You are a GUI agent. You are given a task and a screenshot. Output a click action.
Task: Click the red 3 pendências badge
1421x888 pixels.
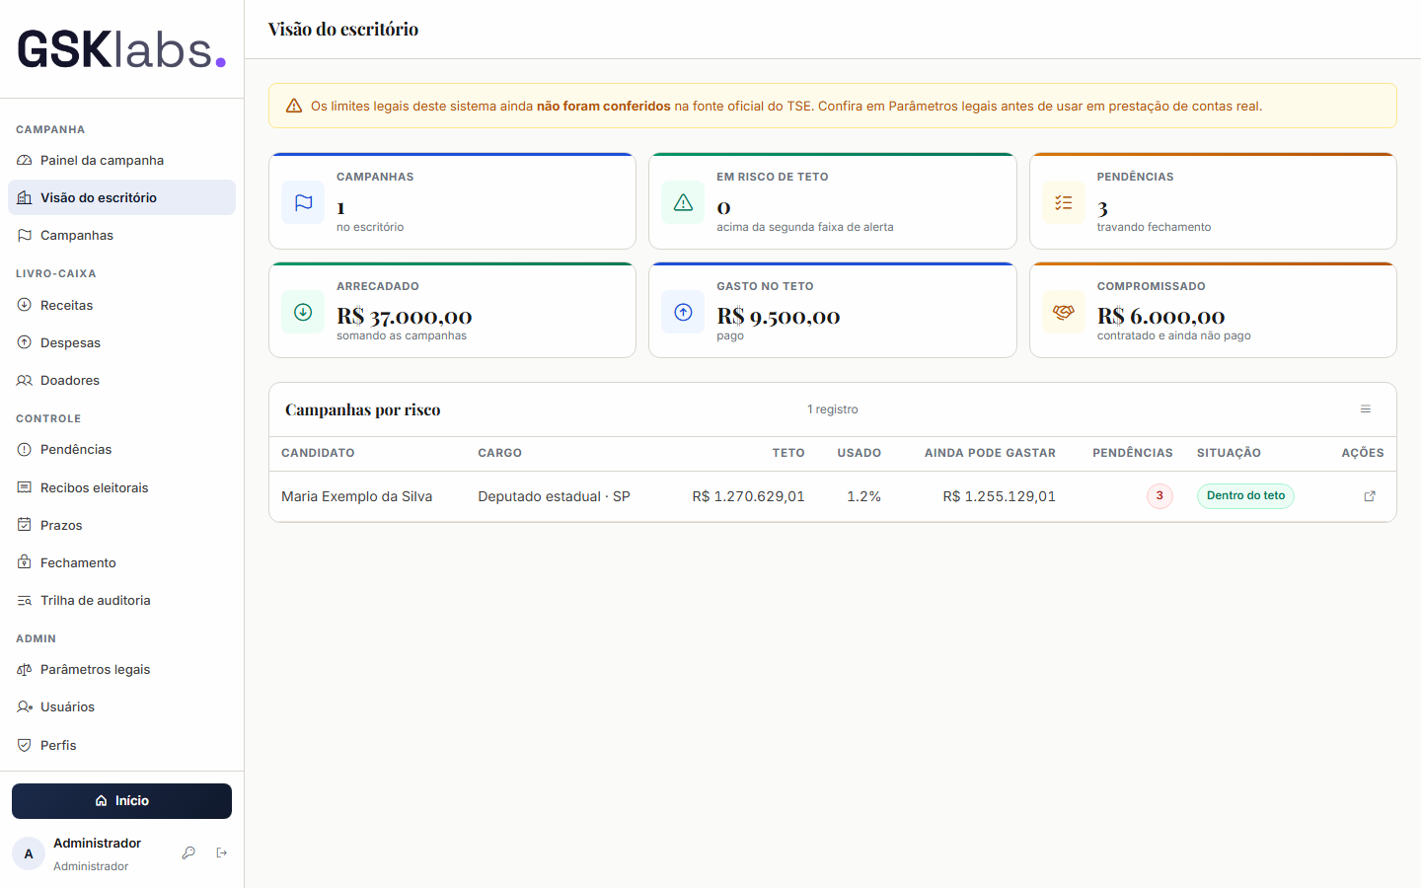click(1159, 496)
